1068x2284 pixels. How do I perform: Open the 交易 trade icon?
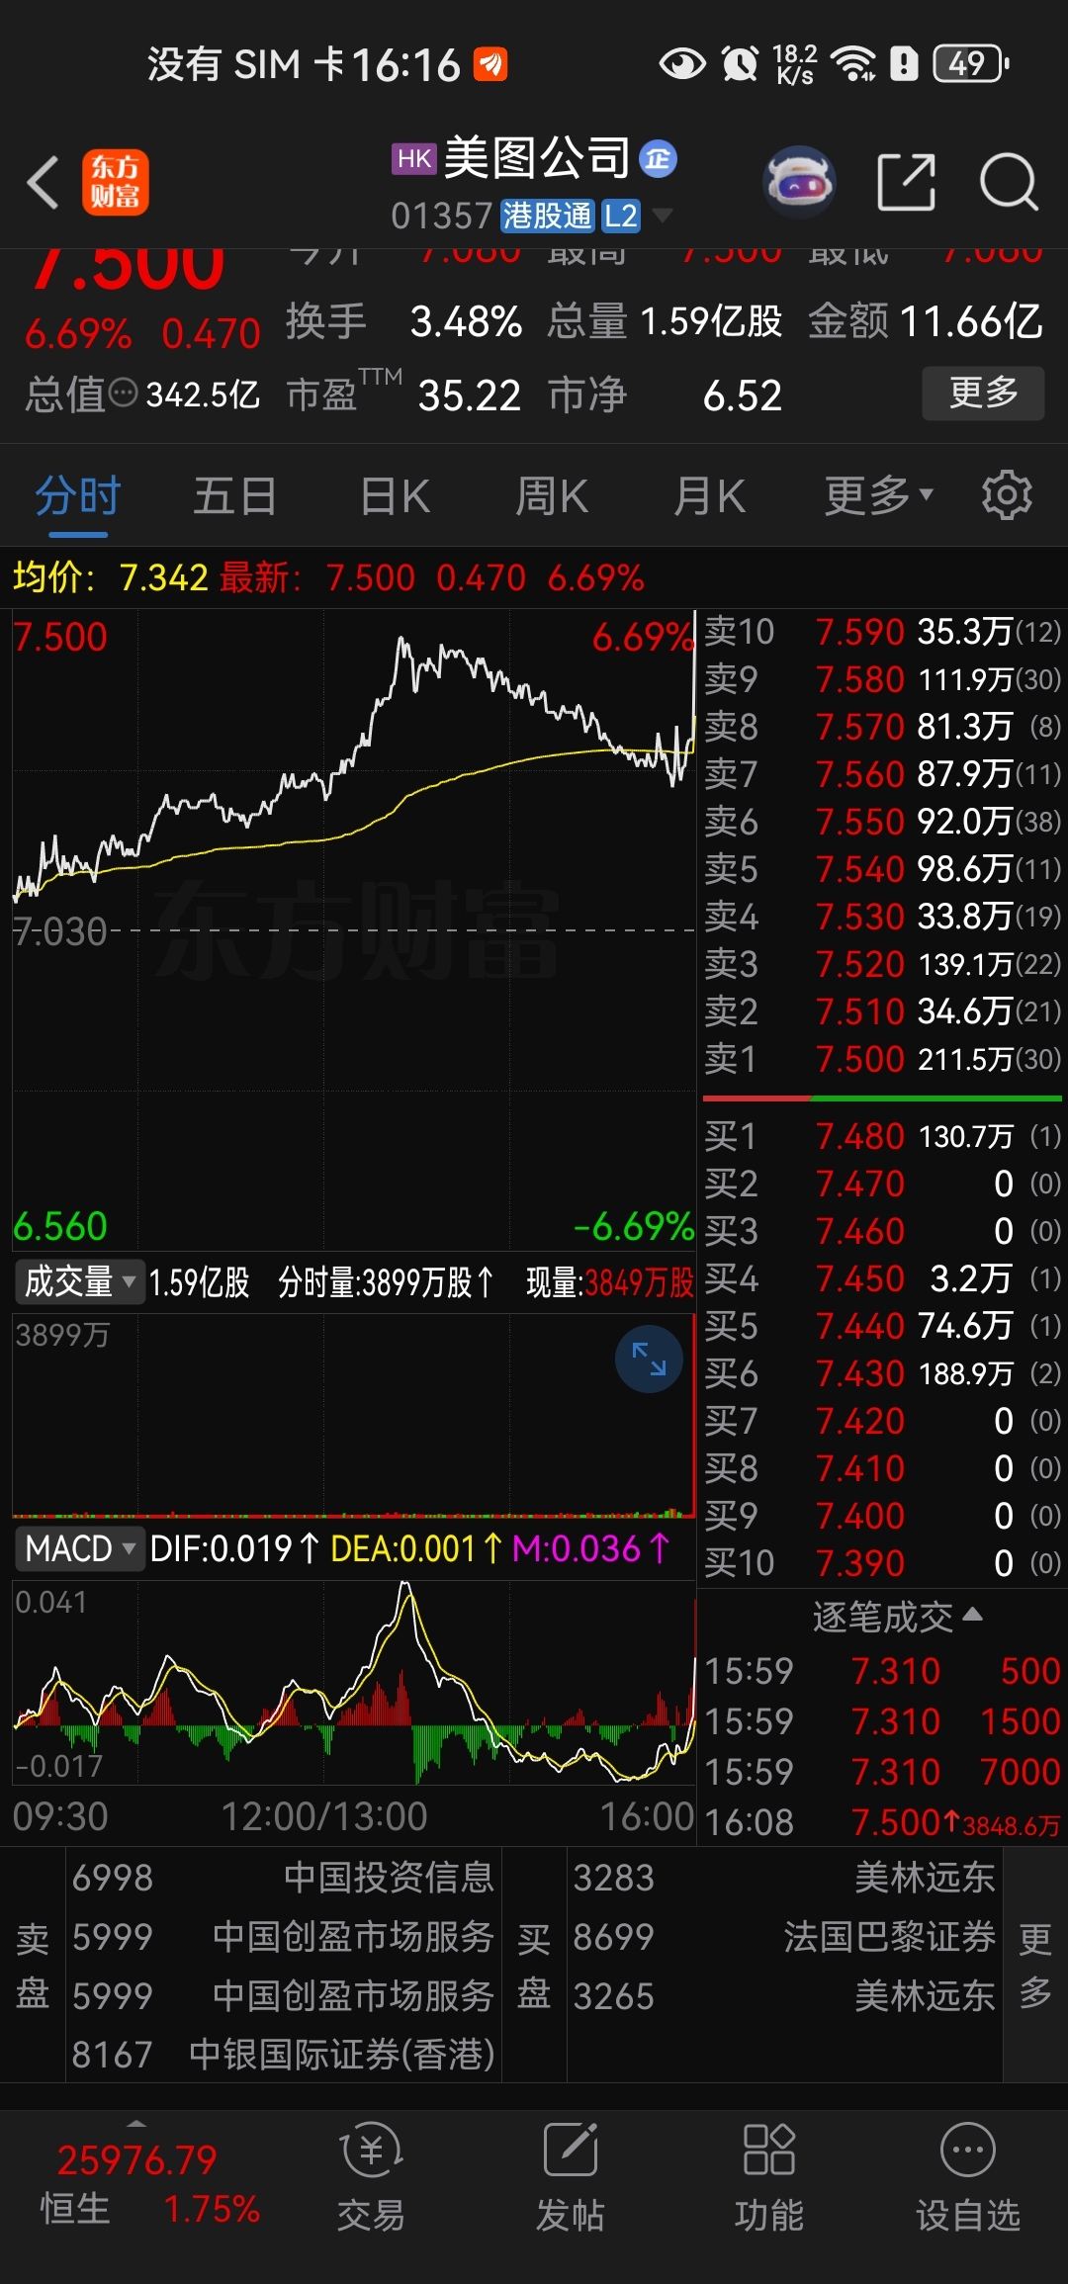371,2177
